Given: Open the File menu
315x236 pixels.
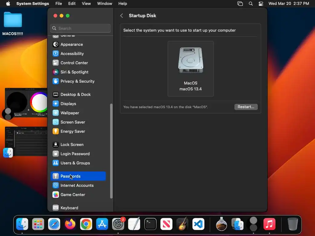Looking at the screenshot, I should (59, 4).
